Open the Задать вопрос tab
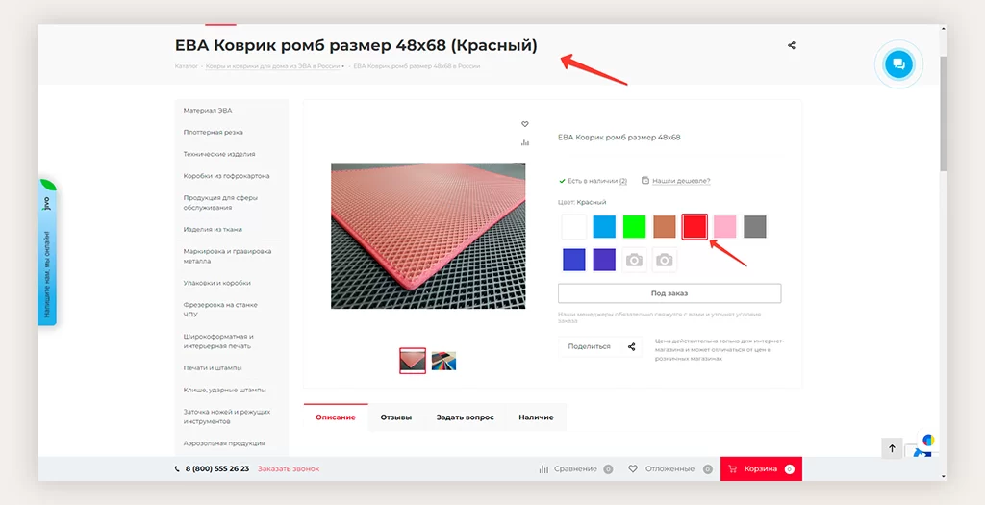Image resolution: width=985 pixels, height=505 pixels. click(465, 417)
